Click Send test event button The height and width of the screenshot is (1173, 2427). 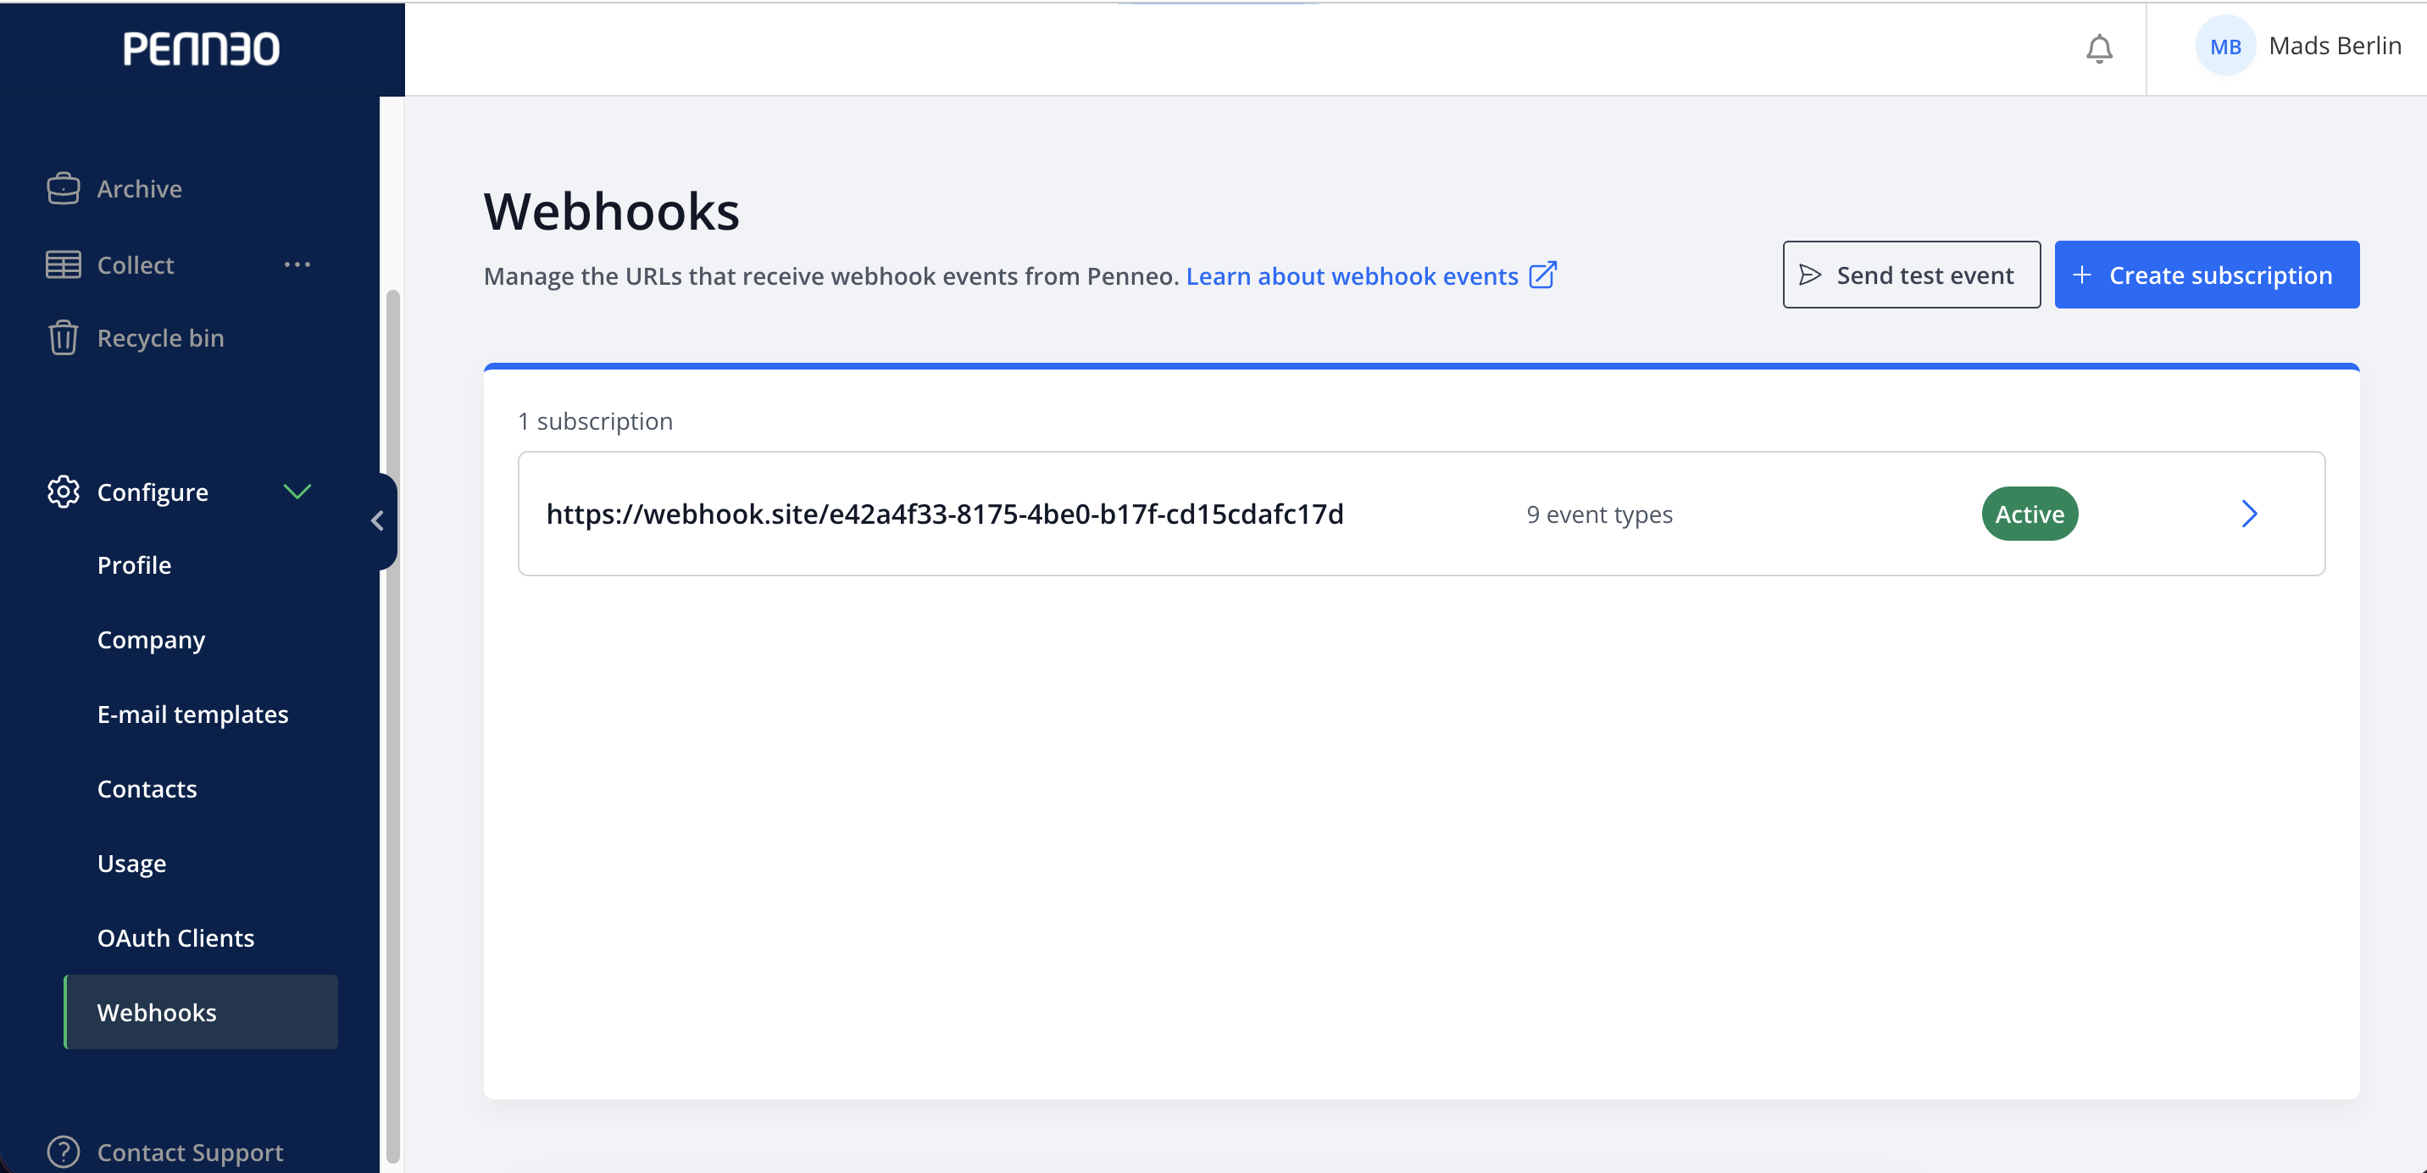pos(1911,274)
